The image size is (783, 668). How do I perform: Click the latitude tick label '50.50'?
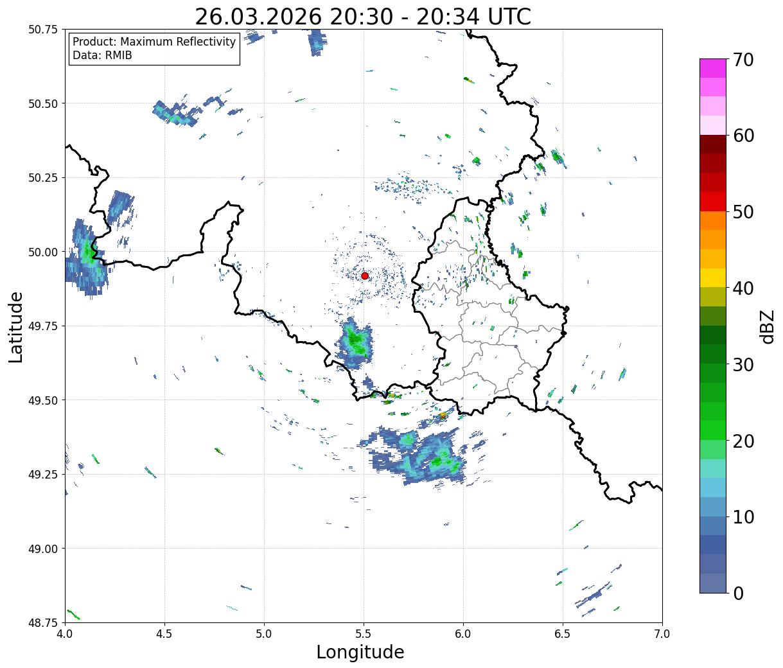tap(43, 103)
